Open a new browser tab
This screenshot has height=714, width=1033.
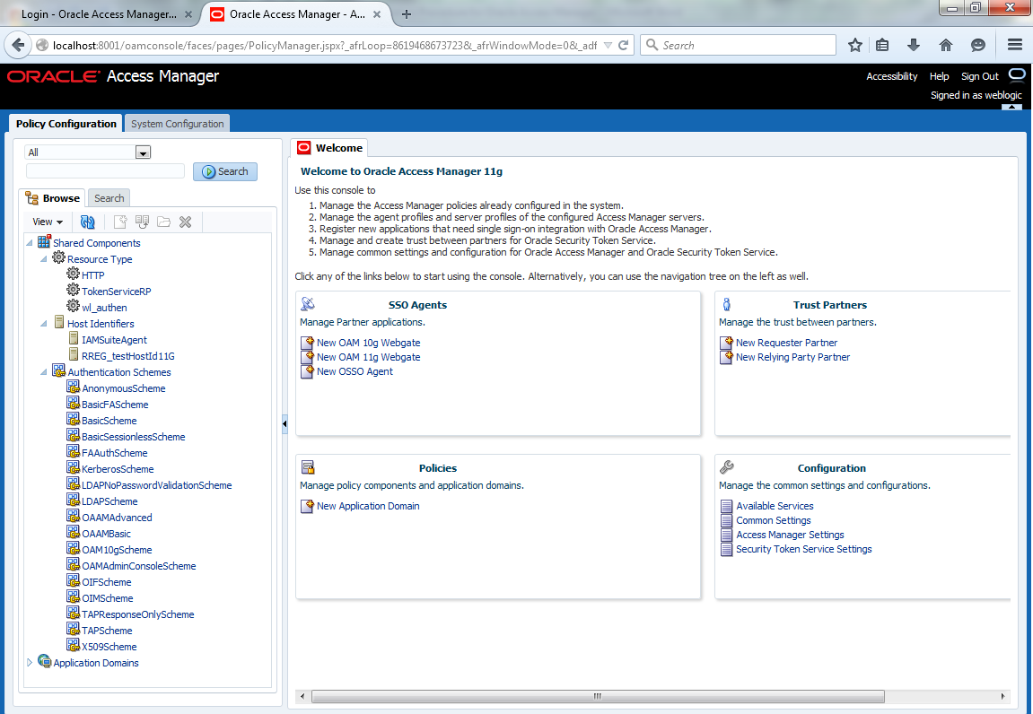[x=407, y=13]
